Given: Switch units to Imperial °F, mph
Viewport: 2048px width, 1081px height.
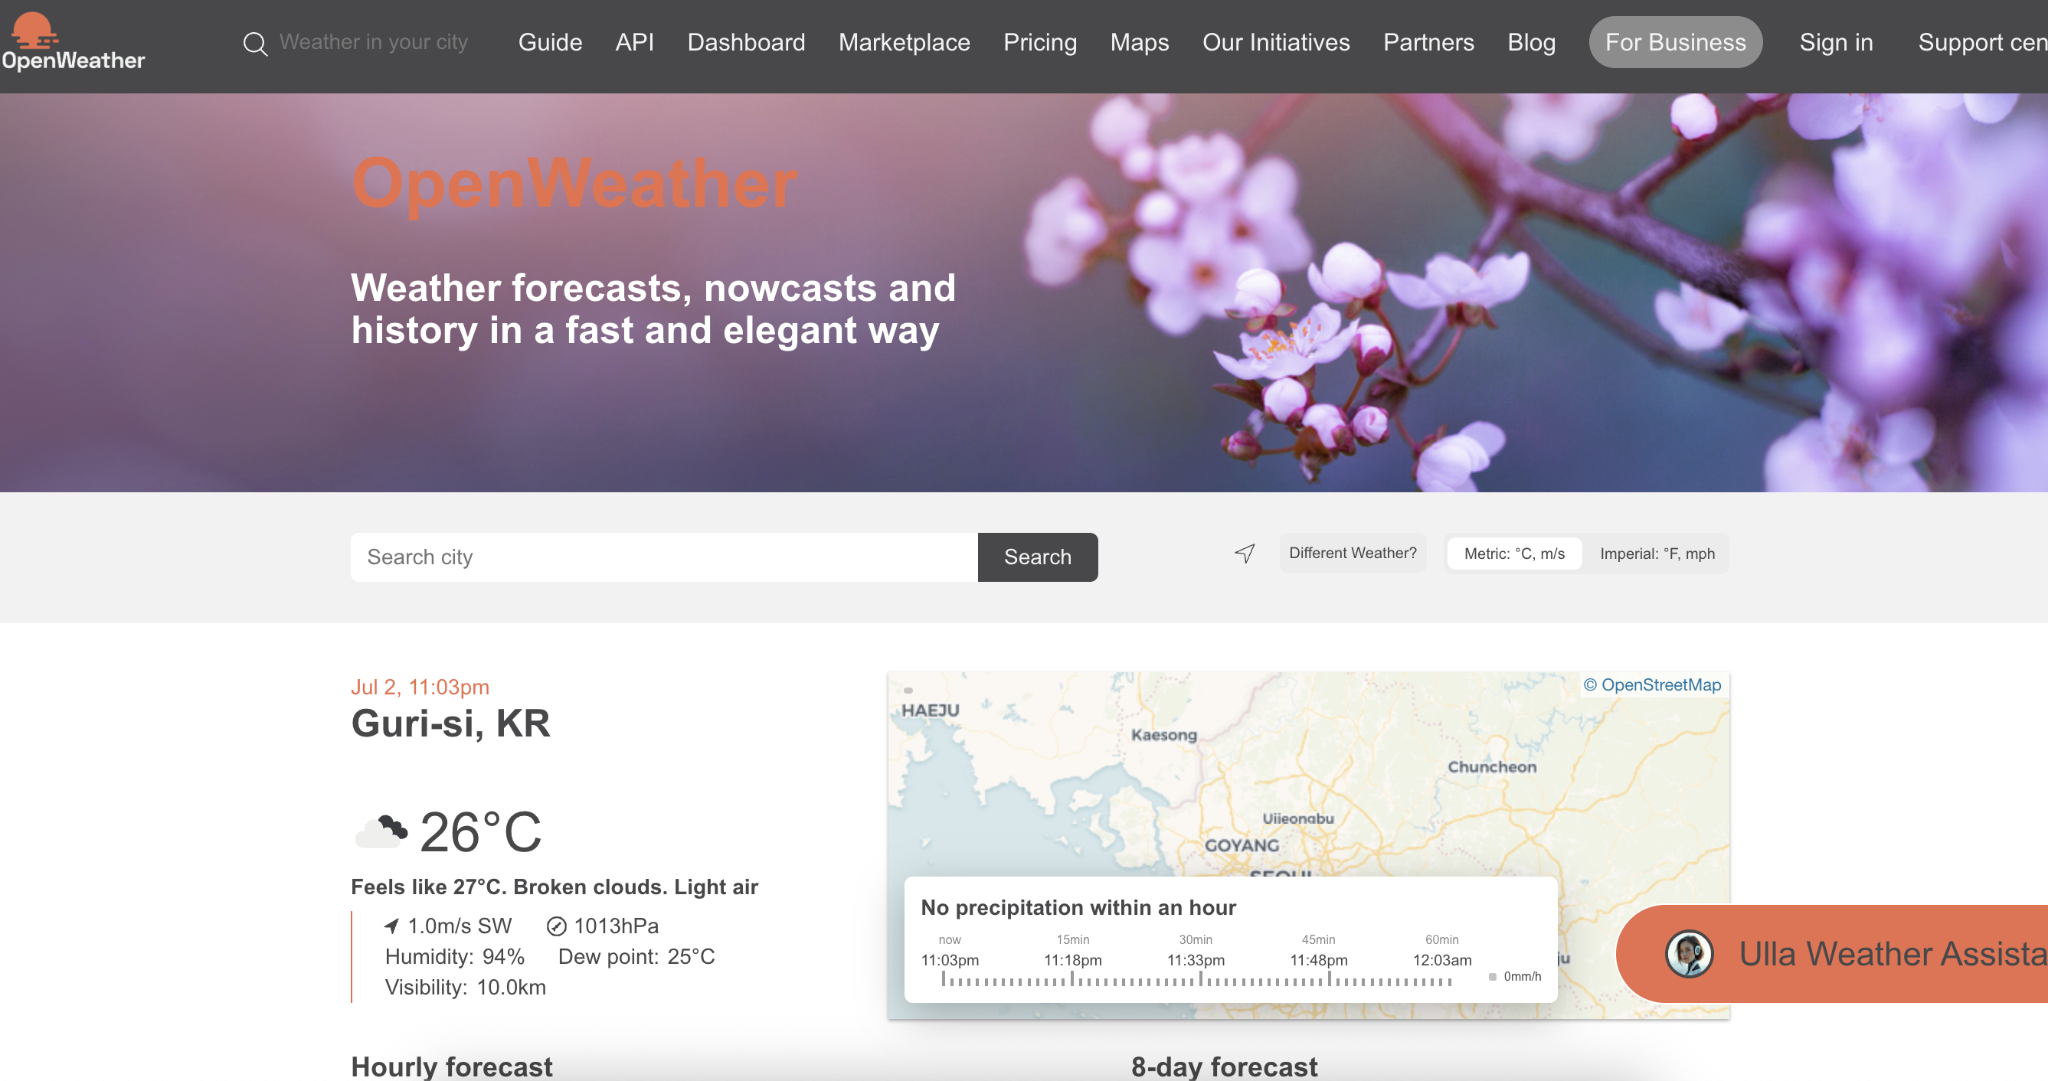Looking at the screenshot, I should [x=1657, y=554].
